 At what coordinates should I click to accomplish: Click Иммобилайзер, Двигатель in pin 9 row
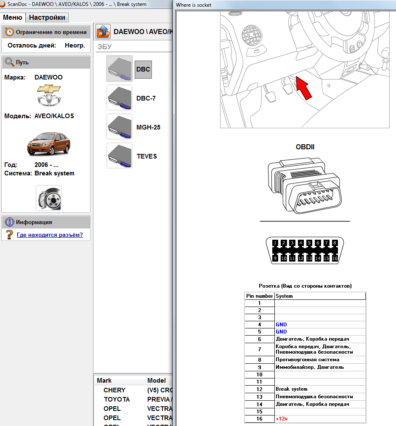310,367
